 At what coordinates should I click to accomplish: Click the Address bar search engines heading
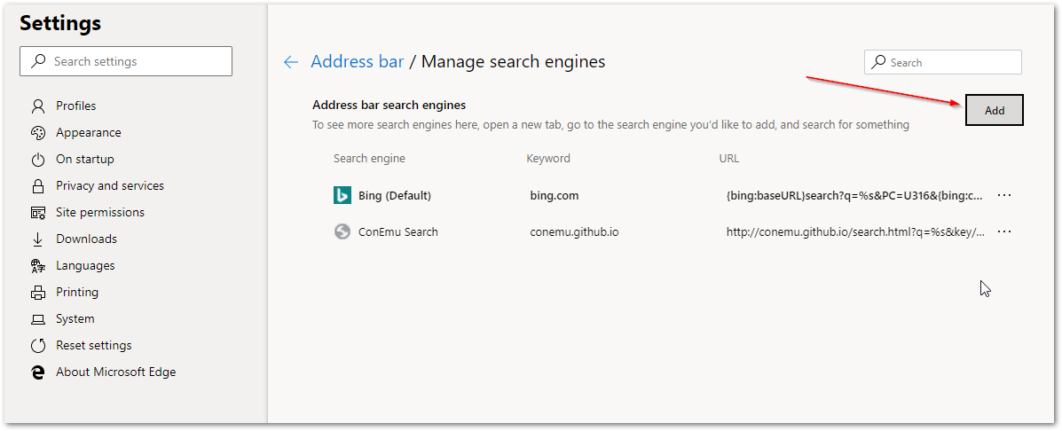[x=389, y=106]
